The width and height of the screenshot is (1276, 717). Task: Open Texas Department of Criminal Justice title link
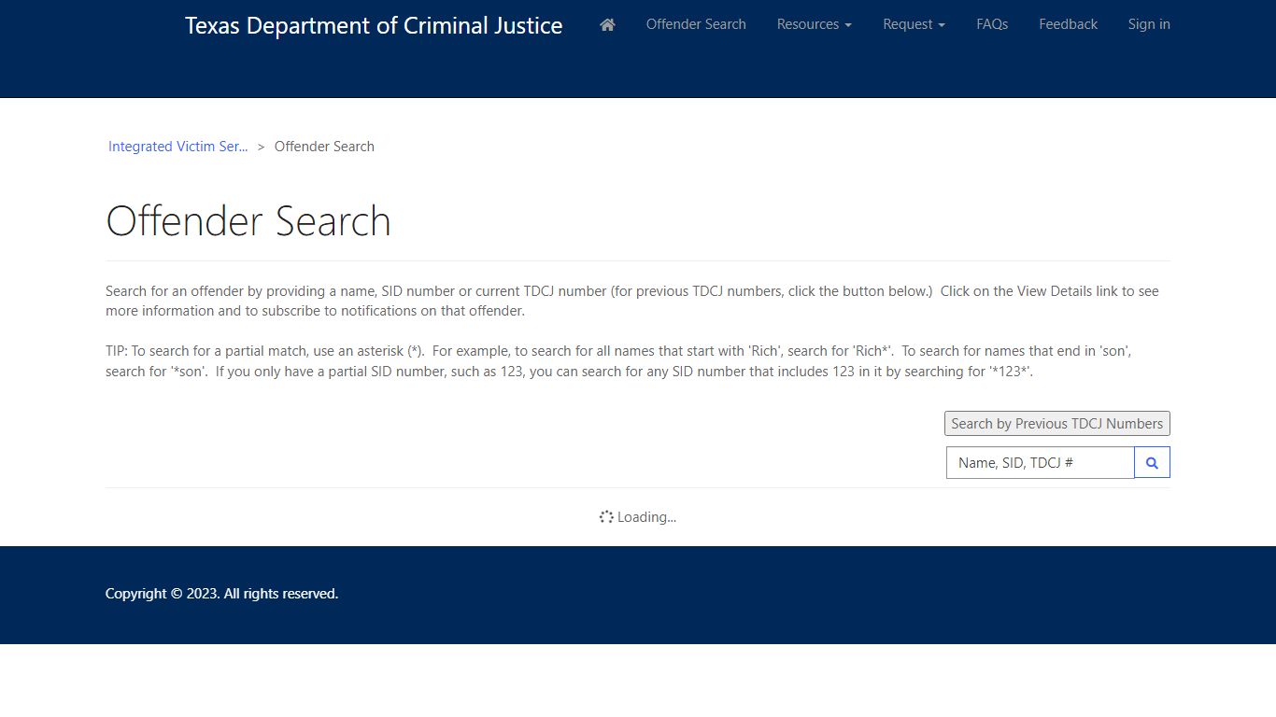[x=374, y=25]
